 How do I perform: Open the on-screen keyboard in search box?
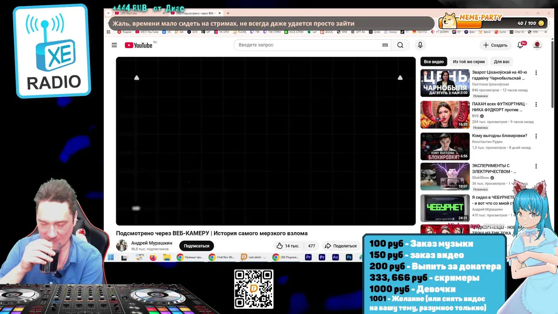[385, 45]
